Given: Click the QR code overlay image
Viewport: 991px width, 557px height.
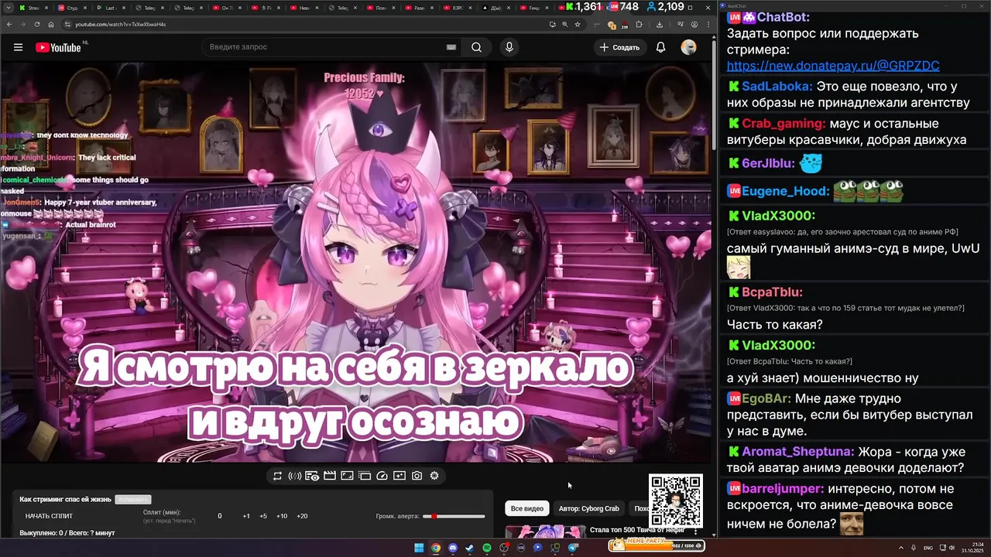Looking at the screenshot, I should pyautogui.click(x=675, y=501).
